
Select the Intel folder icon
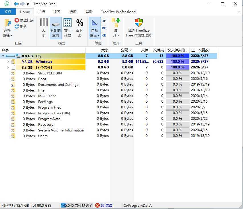pos(13,90)
